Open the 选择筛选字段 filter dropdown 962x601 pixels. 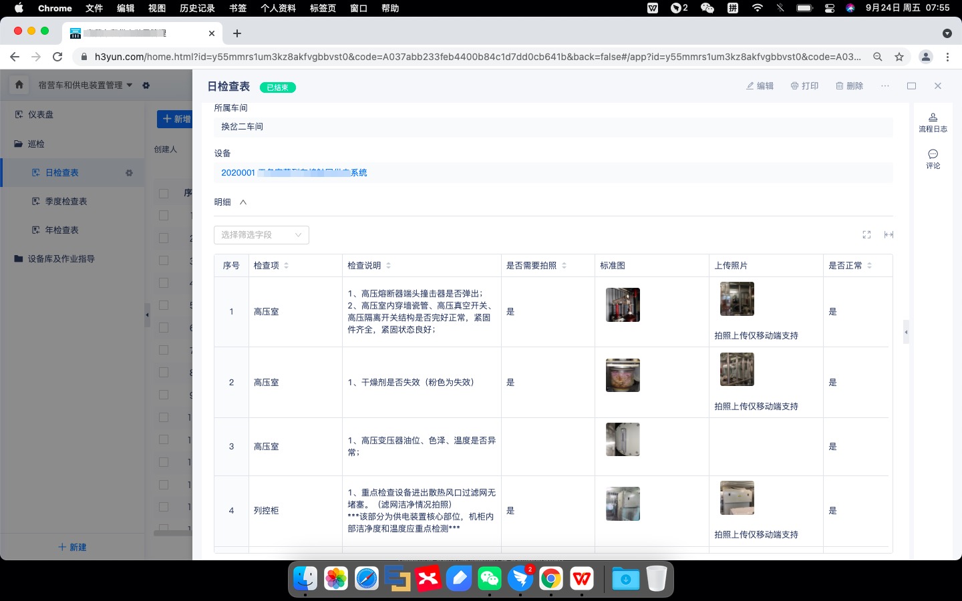pos(261,235)
